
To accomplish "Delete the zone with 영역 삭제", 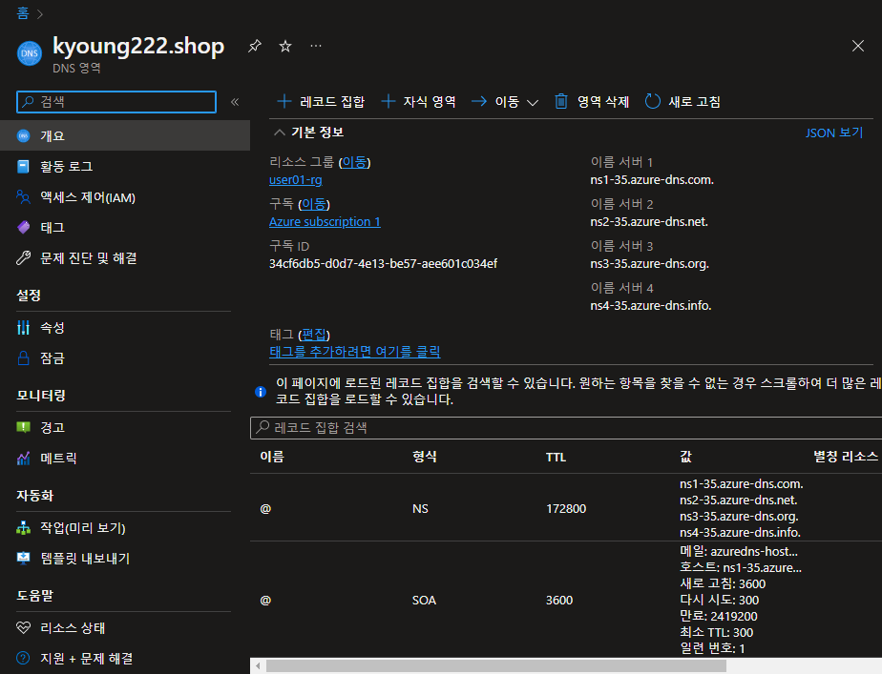I will point(591,102).
